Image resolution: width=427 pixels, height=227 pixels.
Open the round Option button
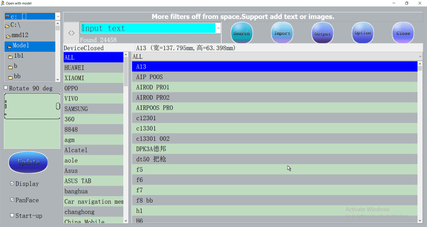pos(362,33)
